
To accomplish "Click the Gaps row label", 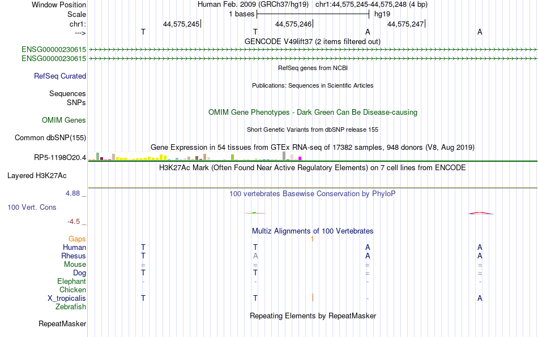I will (x=77, y=239).
